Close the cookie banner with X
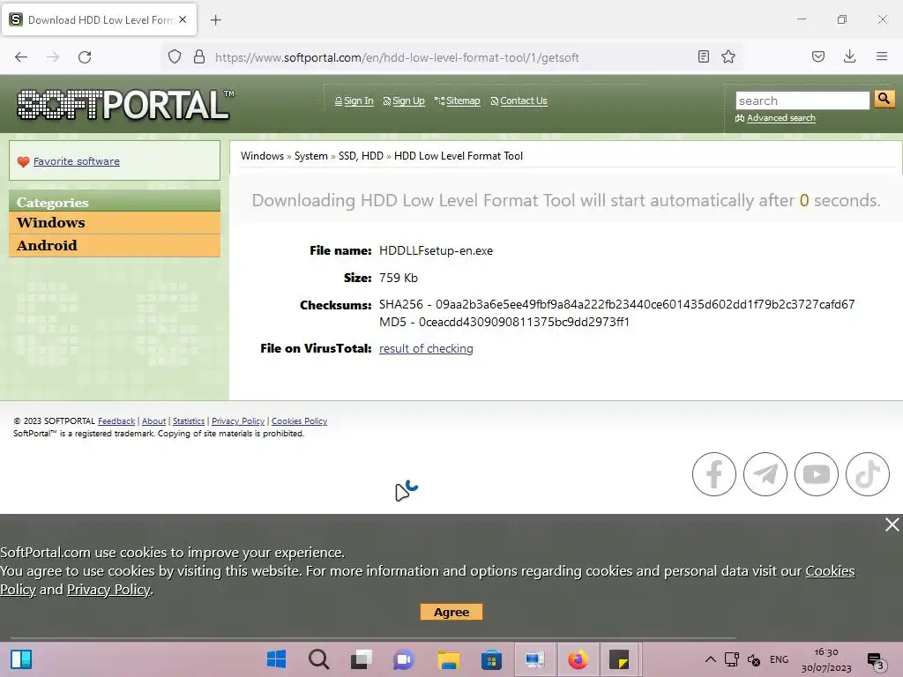 (x=892, y=524)
